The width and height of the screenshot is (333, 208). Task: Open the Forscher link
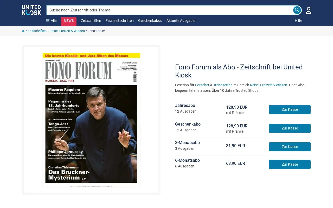click(202, 85)
